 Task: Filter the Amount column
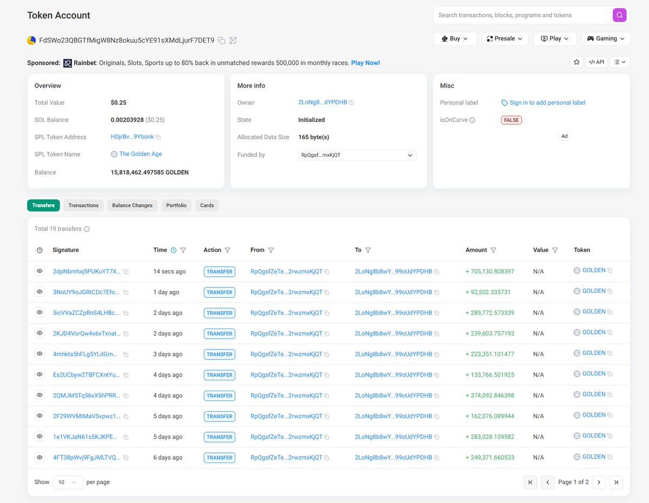click(x=493, y=250)
